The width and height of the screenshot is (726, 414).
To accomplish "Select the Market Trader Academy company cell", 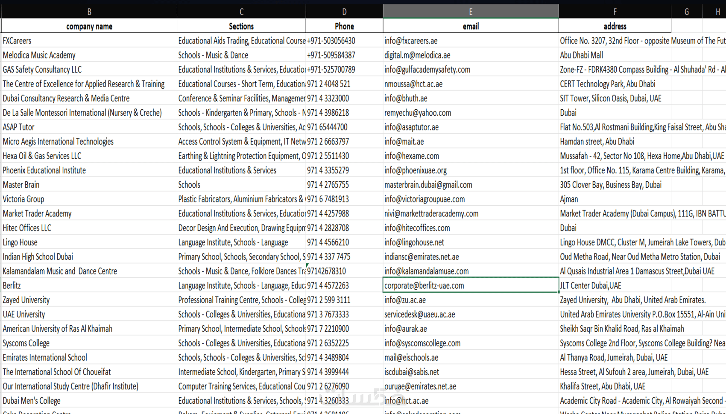I will 89,213.
